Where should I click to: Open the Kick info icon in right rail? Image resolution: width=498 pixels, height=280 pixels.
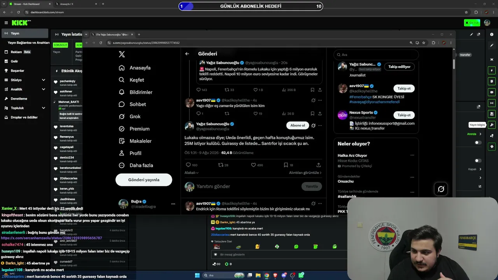click(492, 35)
